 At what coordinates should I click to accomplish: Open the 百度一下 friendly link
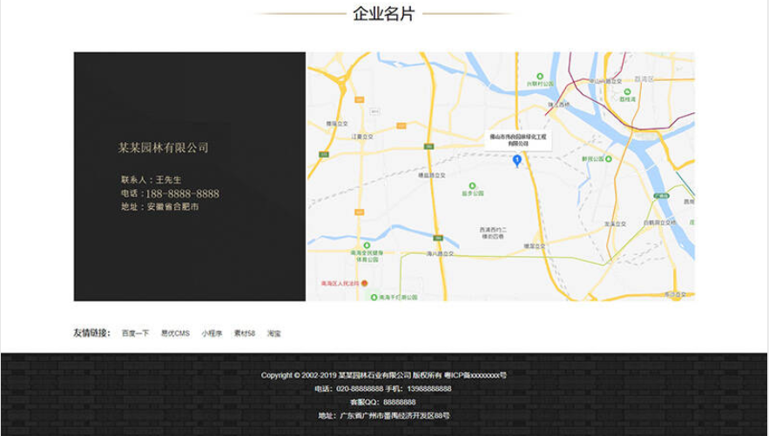(x=135, y=333)
